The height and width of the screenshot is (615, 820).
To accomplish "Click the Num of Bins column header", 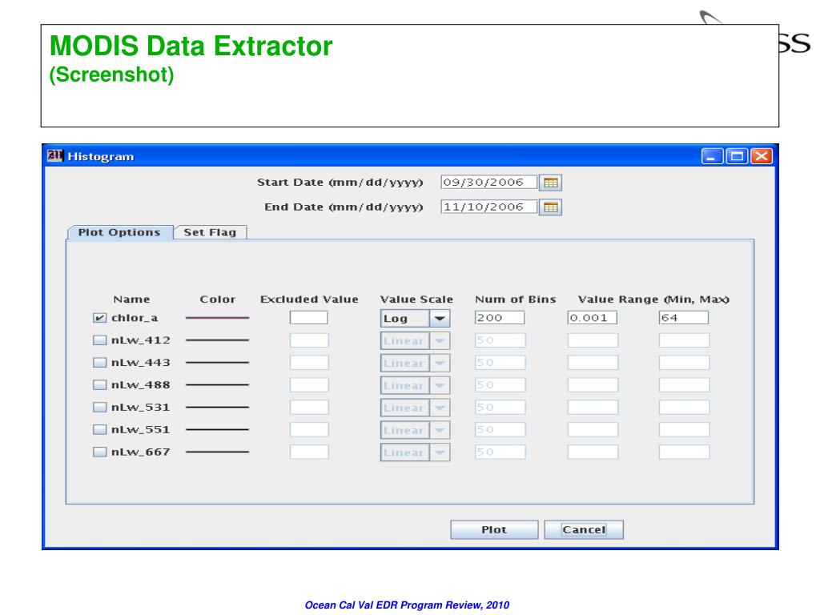I will click(515, 299).
